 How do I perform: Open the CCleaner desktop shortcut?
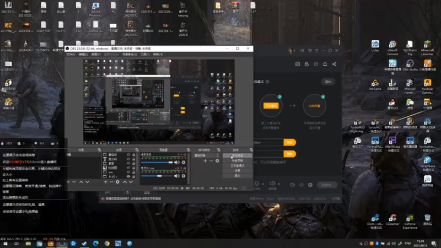coord(392,220)
